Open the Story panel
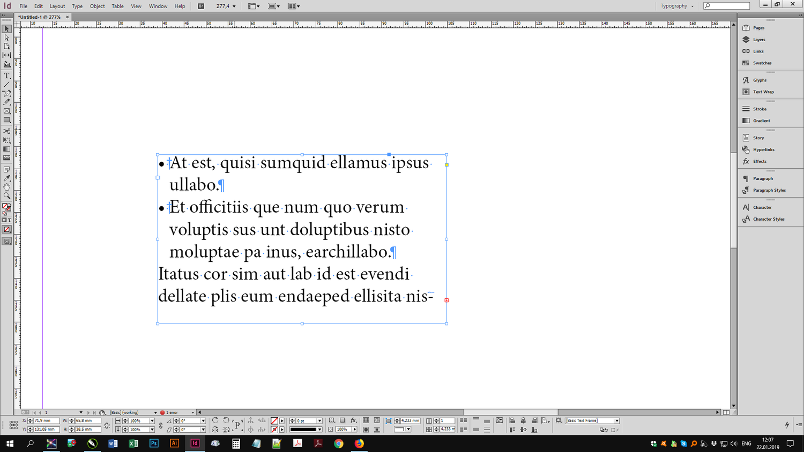Image resolution: width=804 pixels, height=452 pixels. [753, 138]
